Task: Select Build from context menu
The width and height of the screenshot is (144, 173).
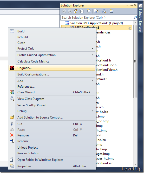Action: 52,31
